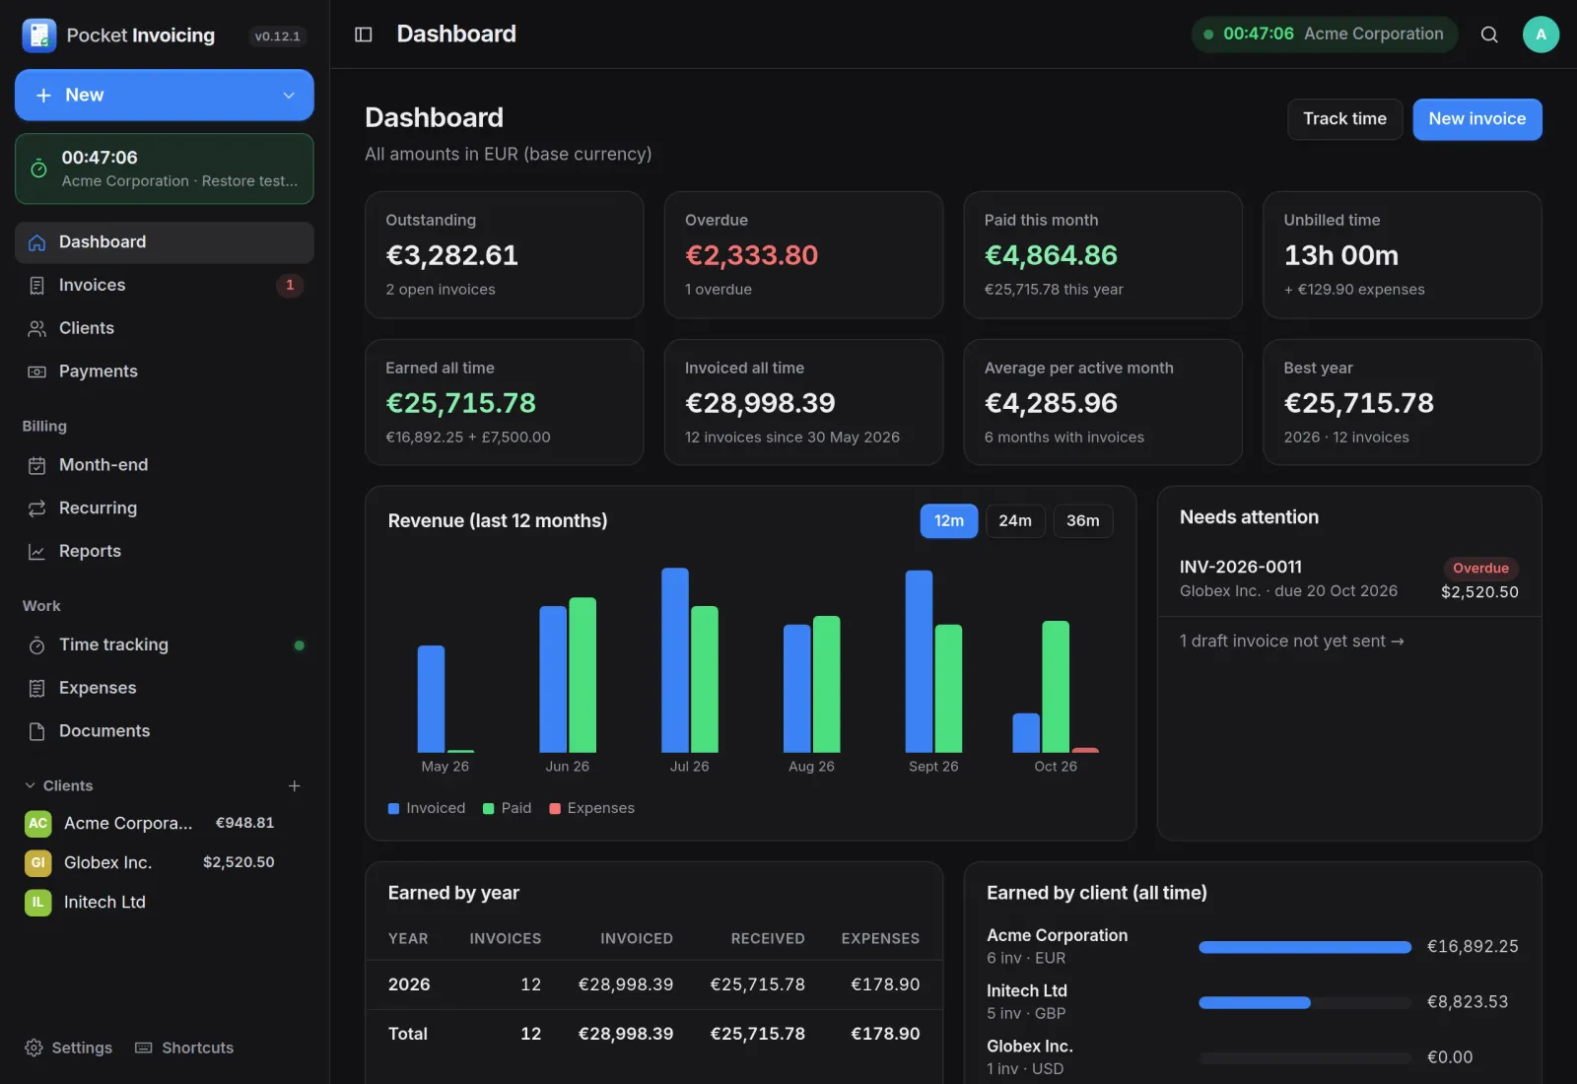Image resolution: width=1577 pixels, height=1084 pixels.
Task: Open Recurring under Billing
Action: coord(164,508)
